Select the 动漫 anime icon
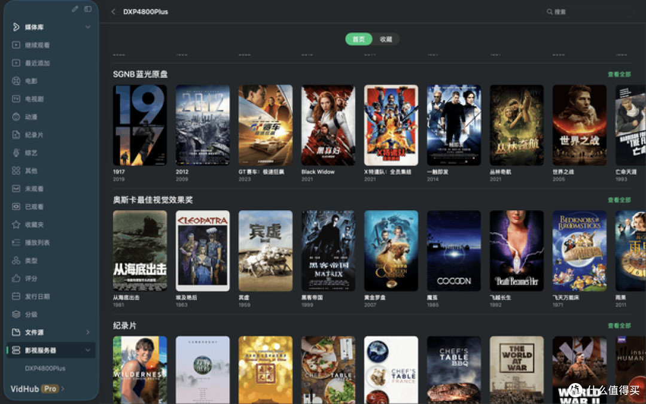Viewport: 646px width, 404px height. [x=16, y=117]
